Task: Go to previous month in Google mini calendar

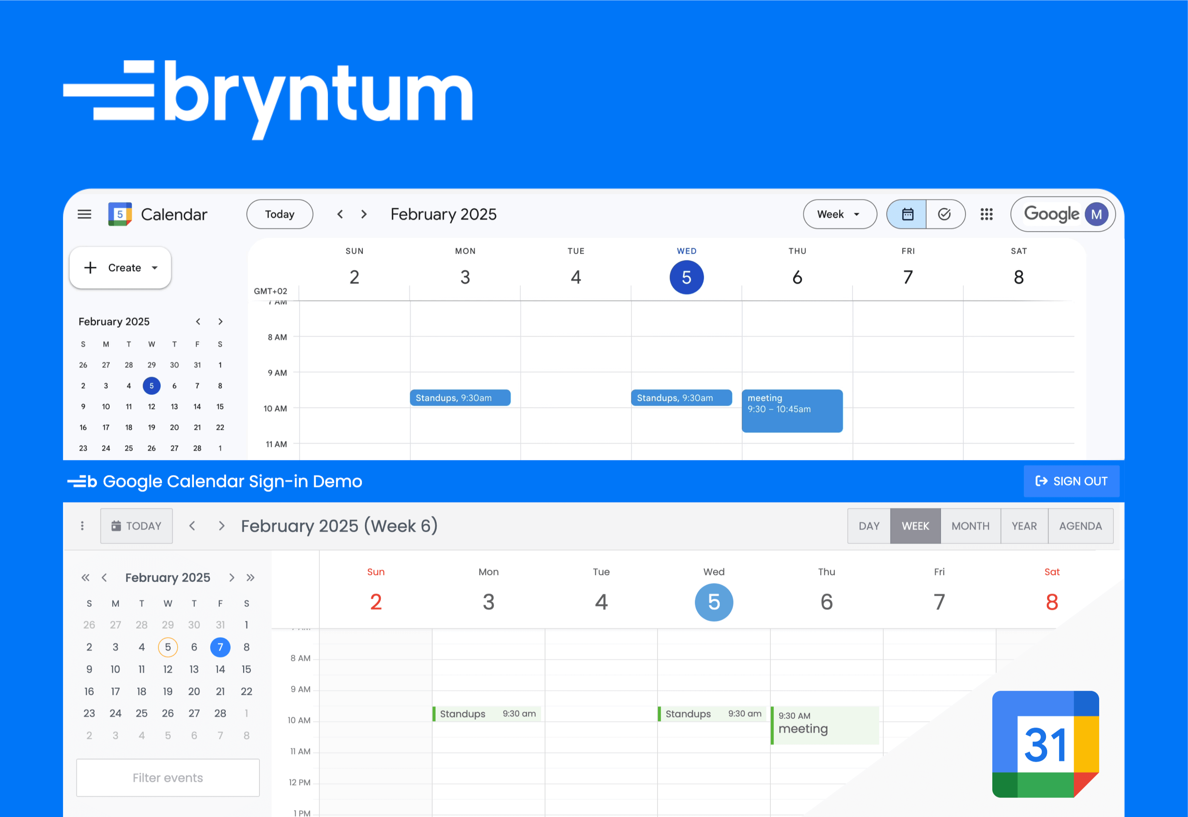Action: (198, 322)
